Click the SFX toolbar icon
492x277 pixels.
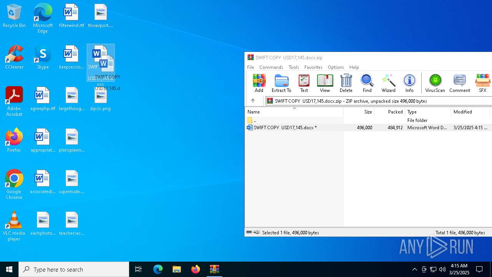point(482,83)
